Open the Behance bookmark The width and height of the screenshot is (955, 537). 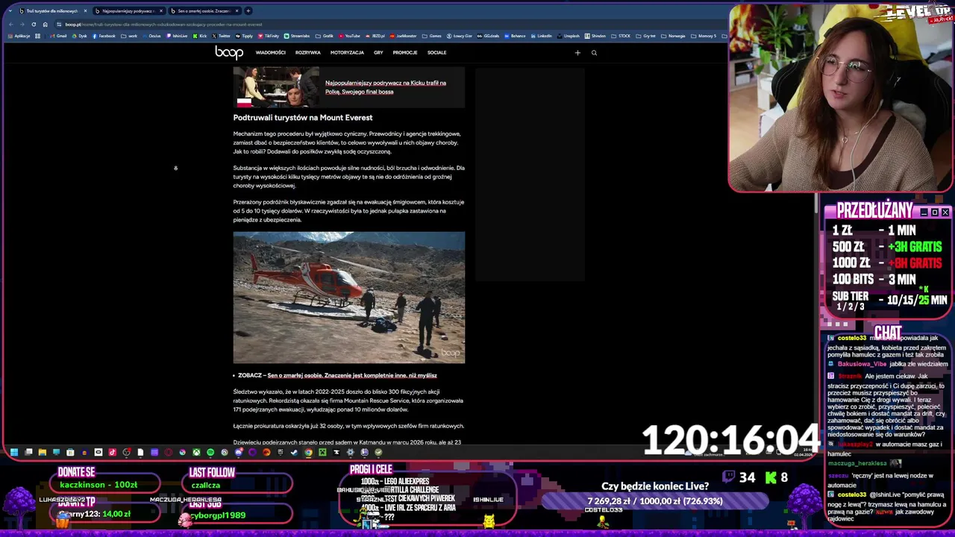point(515,36)
